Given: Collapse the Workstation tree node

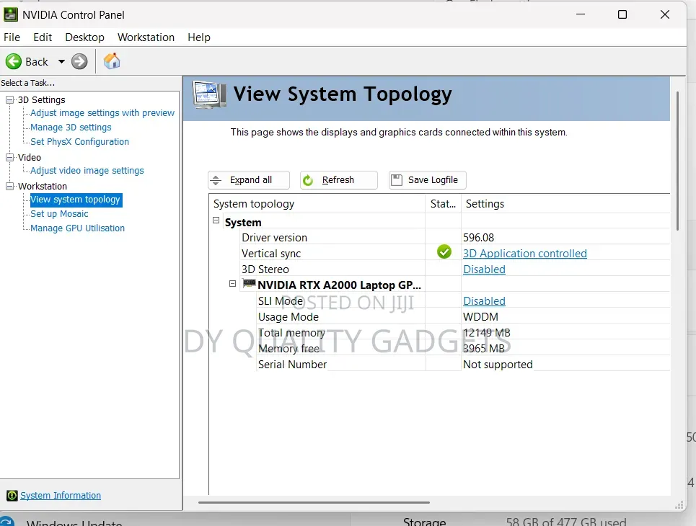Looking at the screenshot, I should 9,187.
